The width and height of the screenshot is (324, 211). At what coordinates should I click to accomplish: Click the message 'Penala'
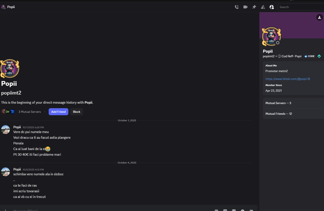18,143
